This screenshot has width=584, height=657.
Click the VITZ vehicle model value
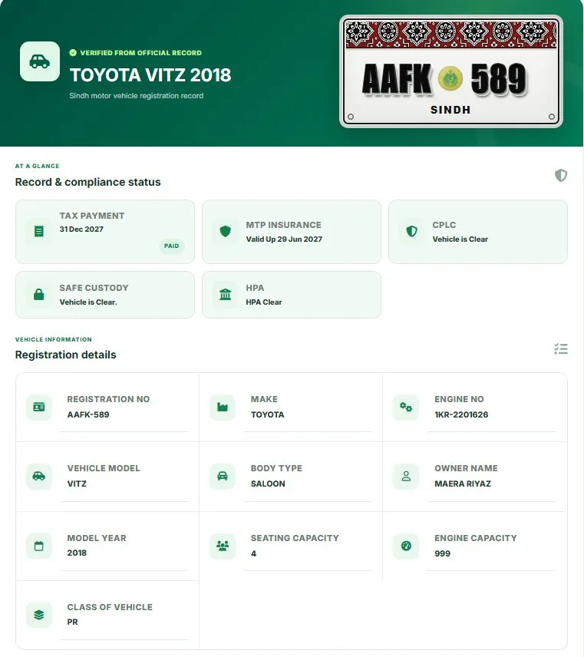coord(77,484)
